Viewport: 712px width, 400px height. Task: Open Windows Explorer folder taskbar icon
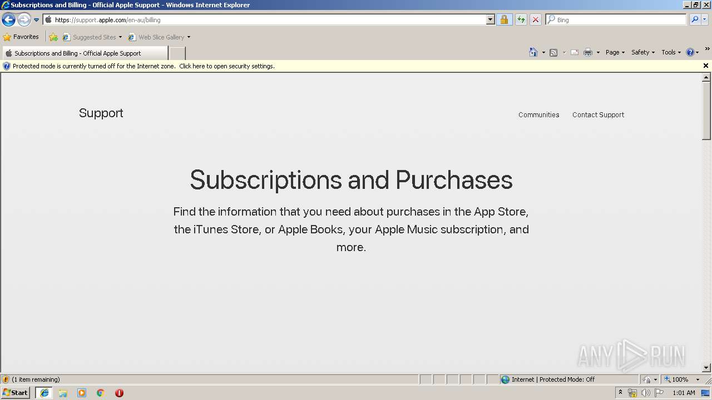click(63, 393)
